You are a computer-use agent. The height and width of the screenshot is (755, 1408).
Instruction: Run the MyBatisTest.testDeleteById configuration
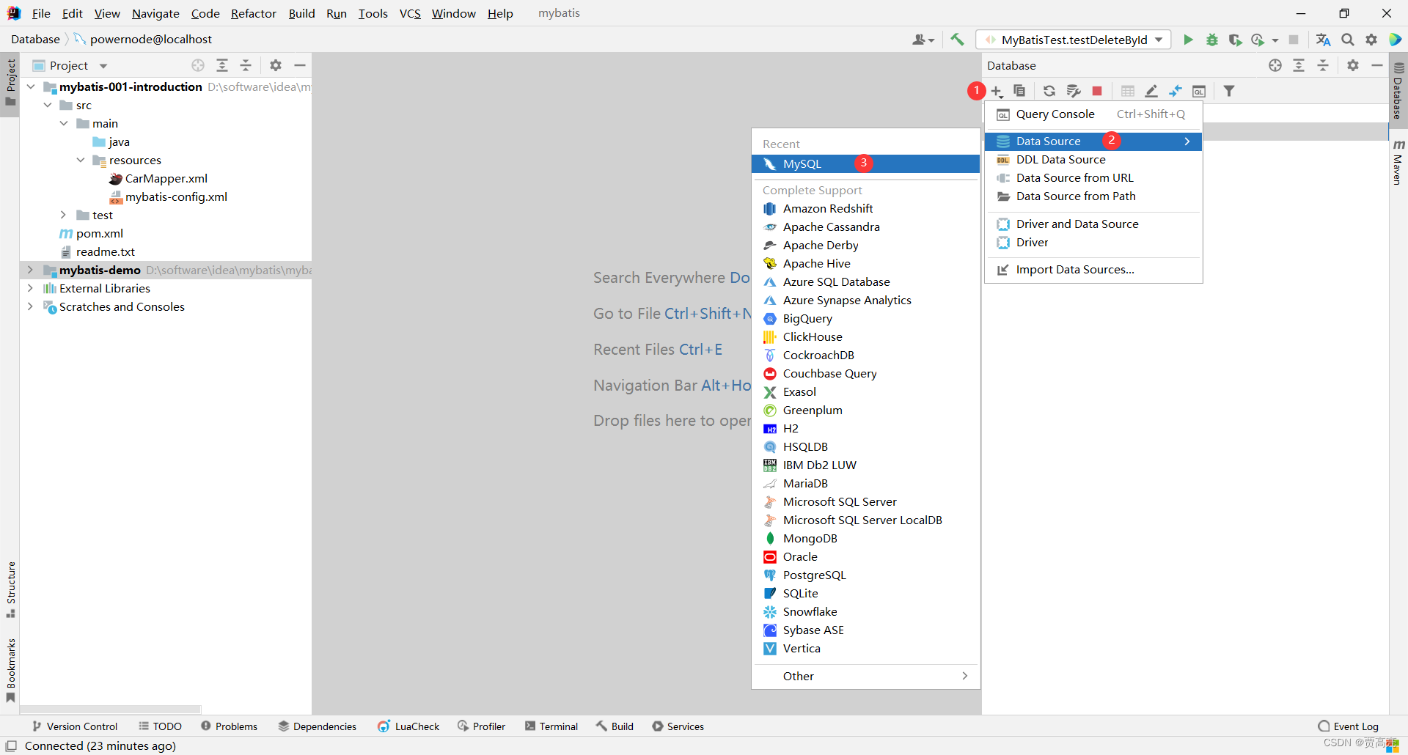point(1188,40)
